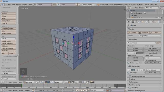
Task: Click the Translate button
Action: click(8, 14)
